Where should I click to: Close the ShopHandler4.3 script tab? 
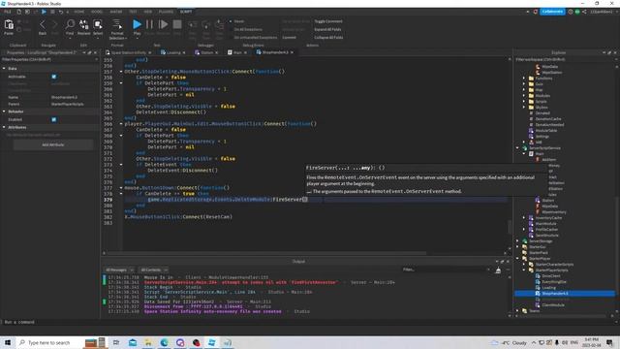[x=292, y=52]
